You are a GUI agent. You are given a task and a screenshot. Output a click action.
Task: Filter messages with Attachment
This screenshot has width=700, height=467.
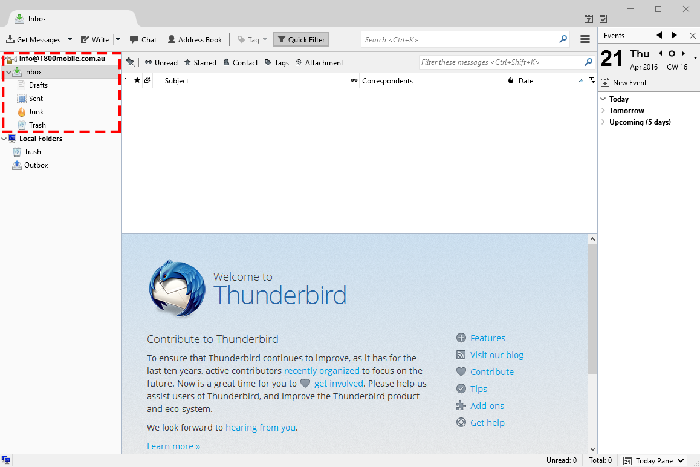tap(319, 62)
